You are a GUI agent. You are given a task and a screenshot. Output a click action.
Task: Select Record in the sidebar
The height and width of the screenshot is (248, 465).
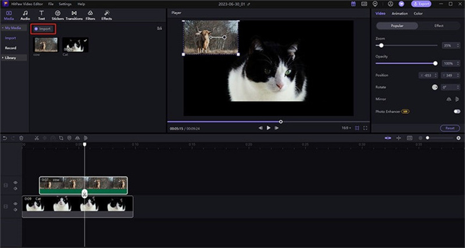10,48
